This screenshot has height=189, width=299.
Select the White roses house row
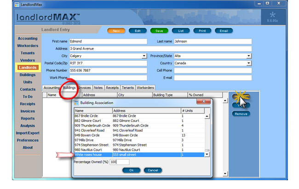[139, 155]
